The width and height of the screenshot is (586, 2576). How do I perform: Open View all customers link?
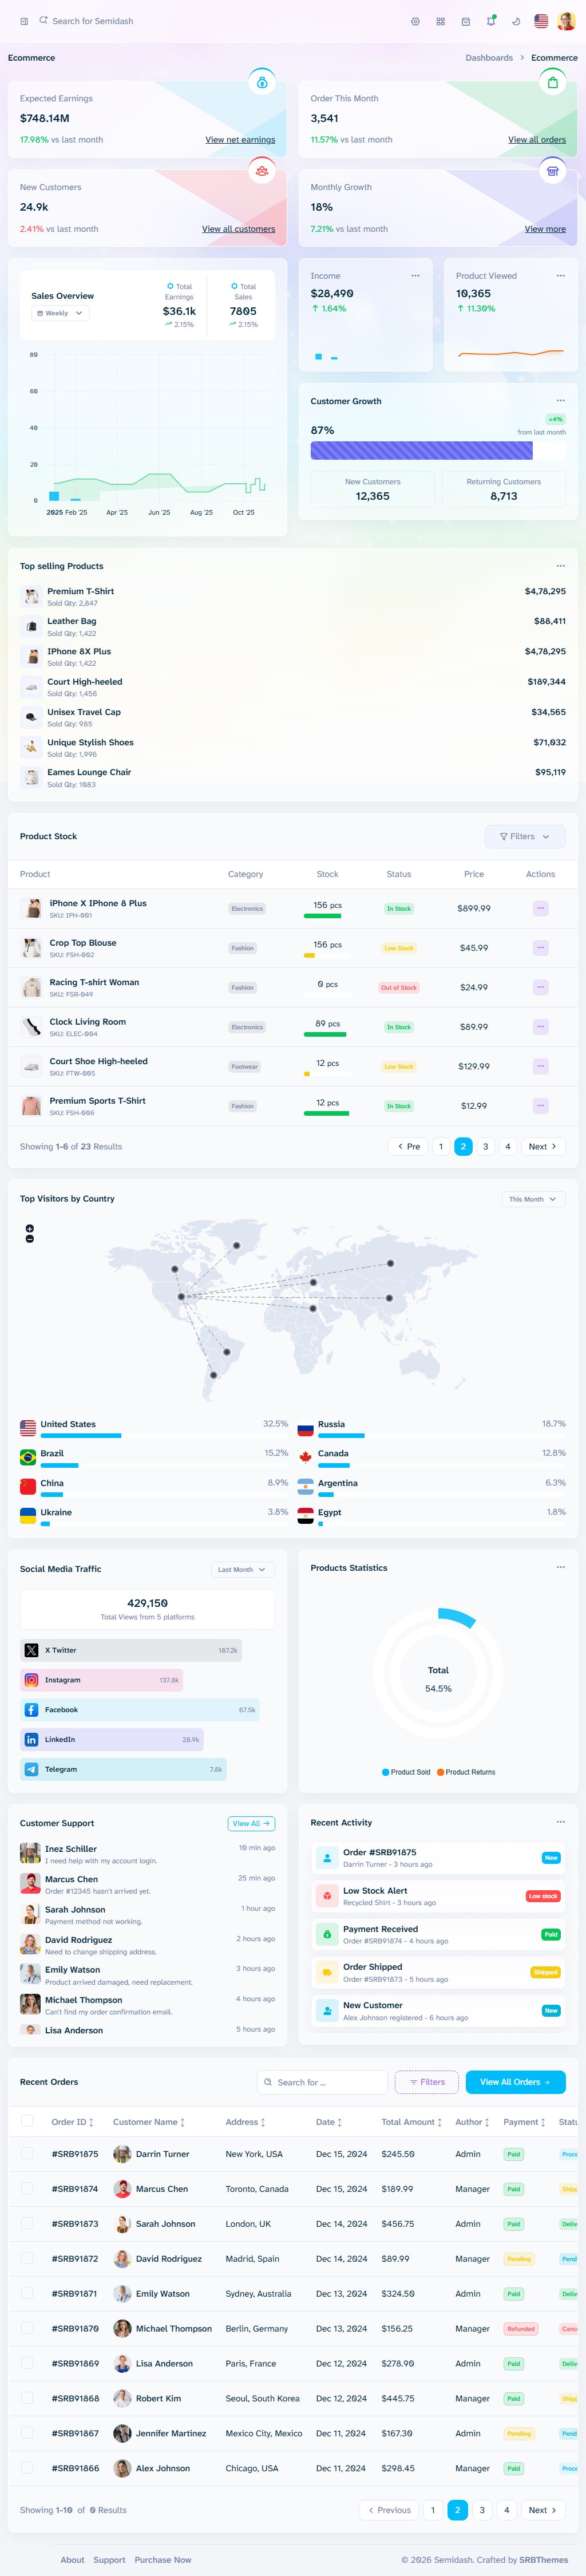click(238, 229)
